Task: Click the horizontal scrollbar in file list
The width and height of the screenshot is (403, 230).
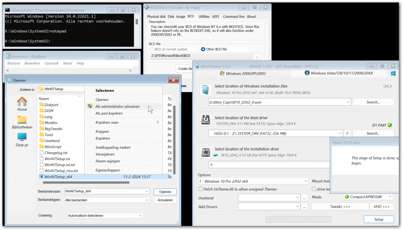Action: coord(86,182)
